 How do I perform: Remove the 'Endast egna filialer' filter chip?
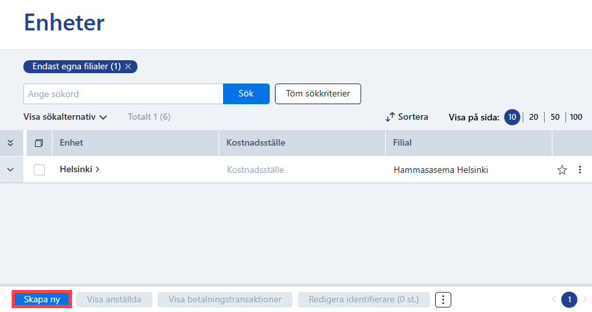click(128, 66)
